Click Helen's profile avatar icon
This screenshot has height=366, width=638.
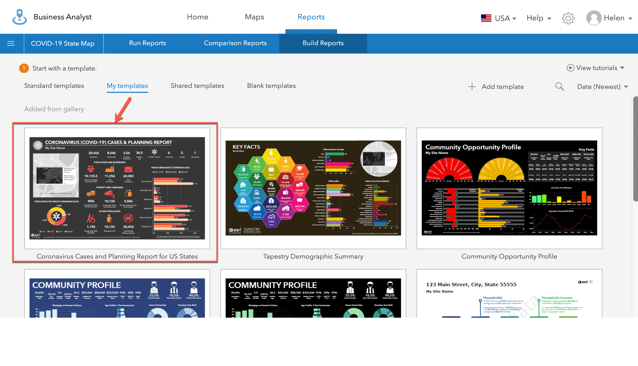point(594,18)
